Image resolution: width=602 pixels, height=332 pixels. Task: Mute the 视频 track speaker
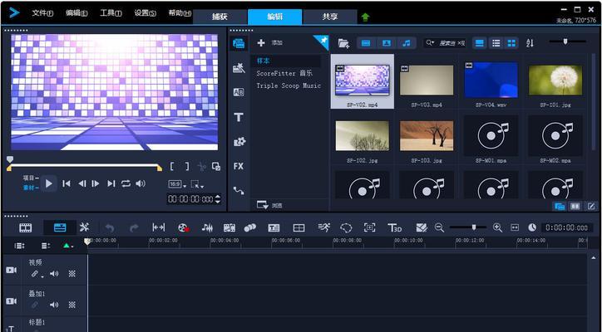(x=54, y=274)
